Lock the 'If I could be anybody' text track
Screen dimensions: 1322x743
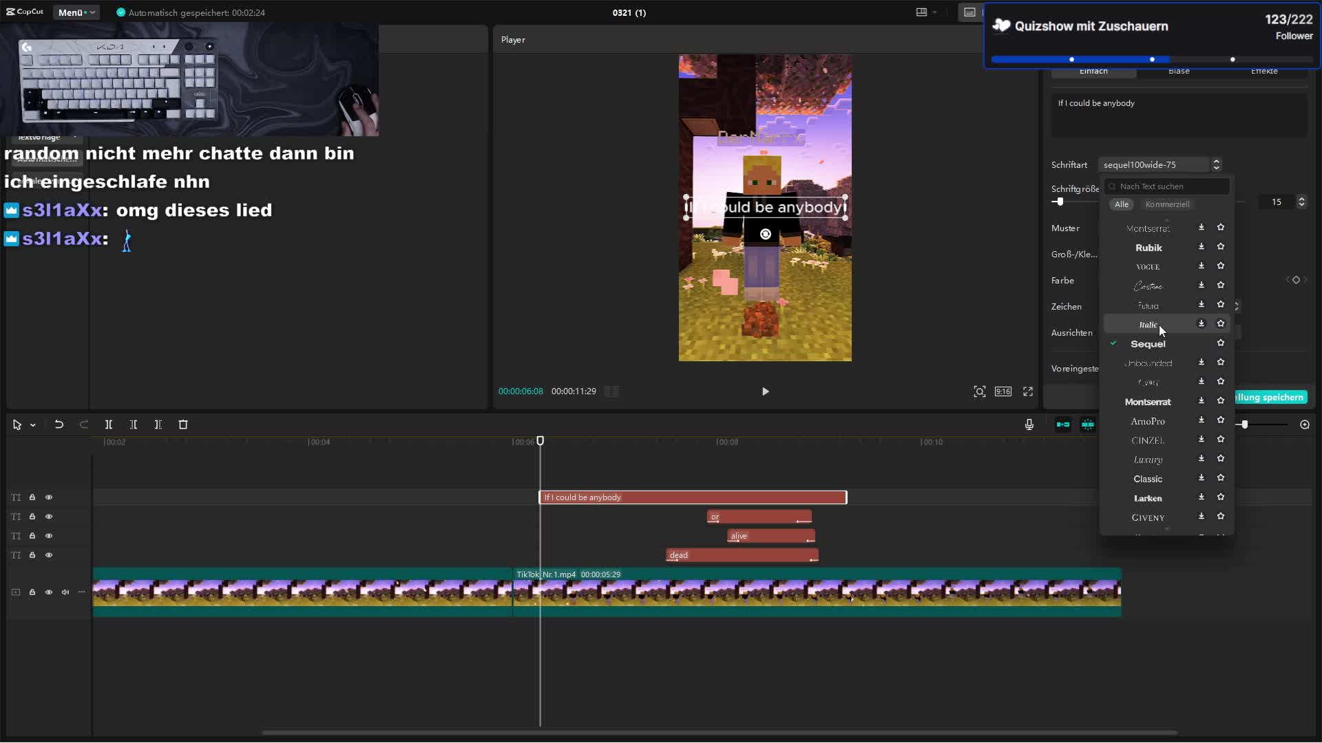pyautogui.click(x=32, y=497)
